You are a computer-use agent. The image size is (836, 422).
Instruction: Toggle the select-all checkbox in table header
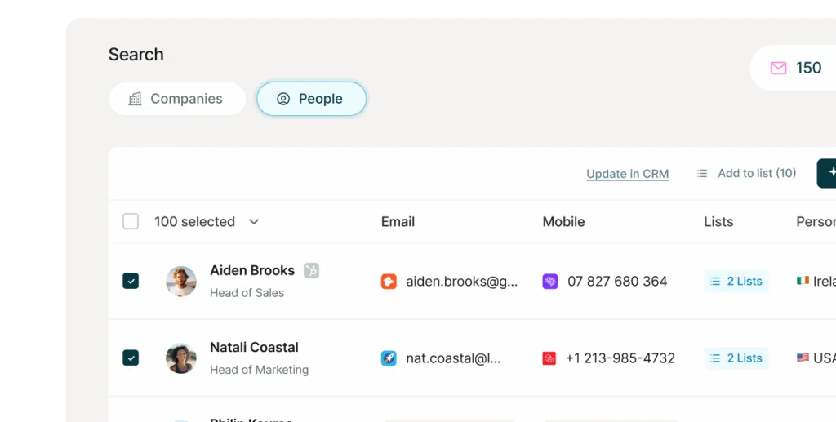coord(131,221)
